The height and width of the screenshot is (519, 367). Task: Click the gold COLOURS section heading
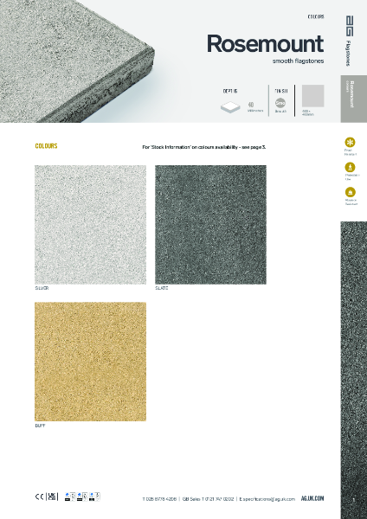(46, 146)
